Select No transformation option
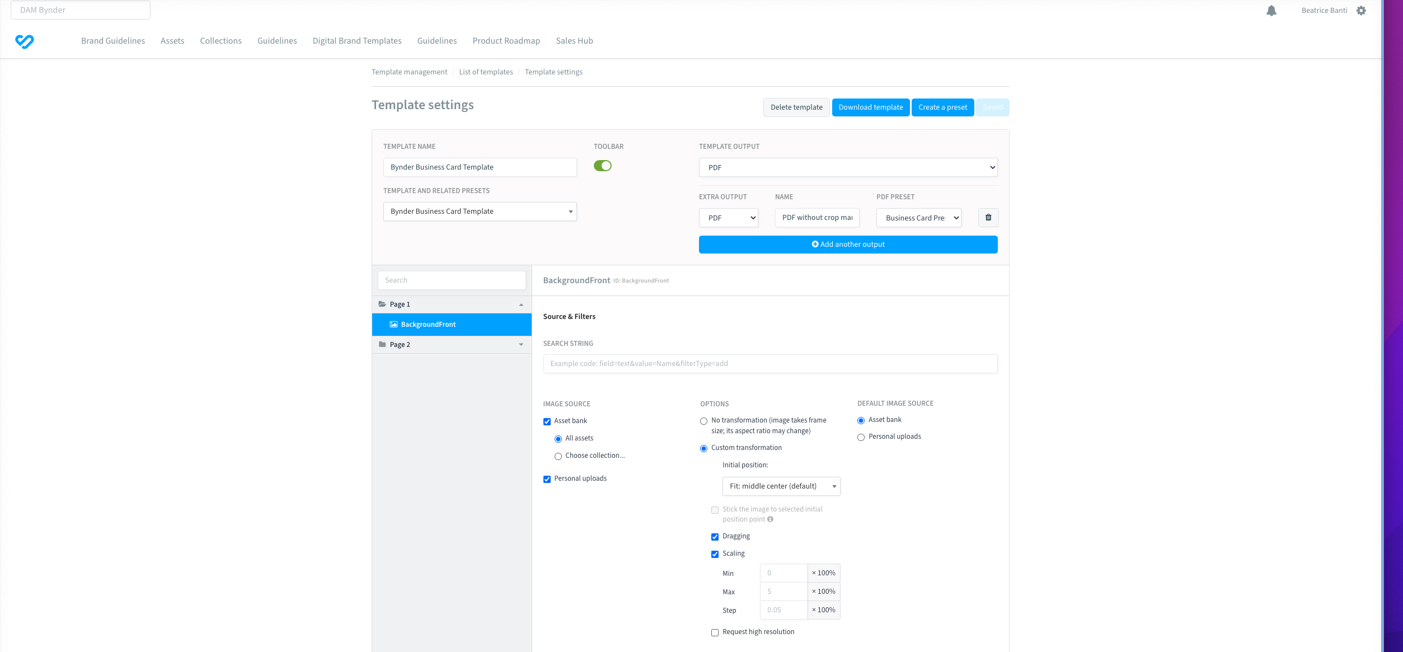The image size is (1403, 652). (x=703, y=421)
